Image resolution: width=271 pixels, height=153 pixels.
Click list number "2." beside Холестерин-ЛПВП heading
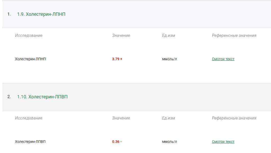coord(9,97)
